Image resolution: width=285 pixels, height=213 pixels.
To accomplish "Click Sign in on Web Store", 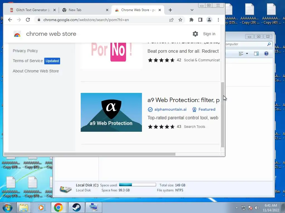I will pyautogui.click(x=209, y=34).
